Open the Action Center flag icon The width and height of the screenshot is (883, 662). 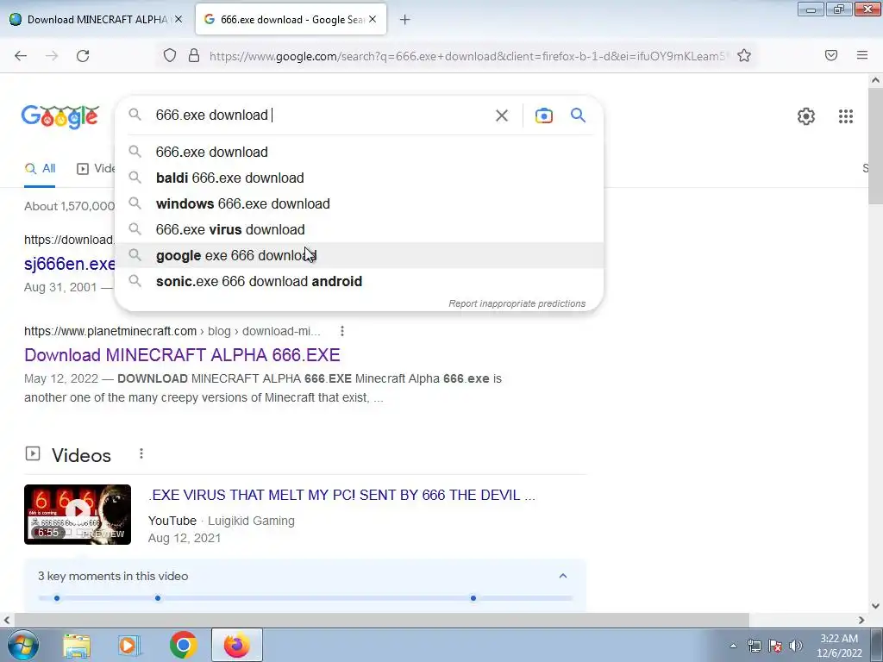click(x=775, y=646)
